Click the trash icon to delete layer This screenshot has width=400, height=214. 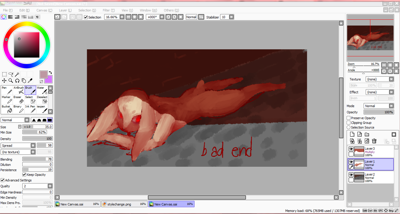pos(374,141)
